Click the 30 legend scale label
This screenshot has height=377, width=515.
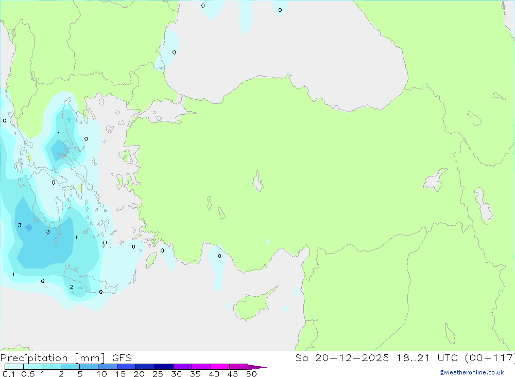pyautogui.click(x=176, y=374)
